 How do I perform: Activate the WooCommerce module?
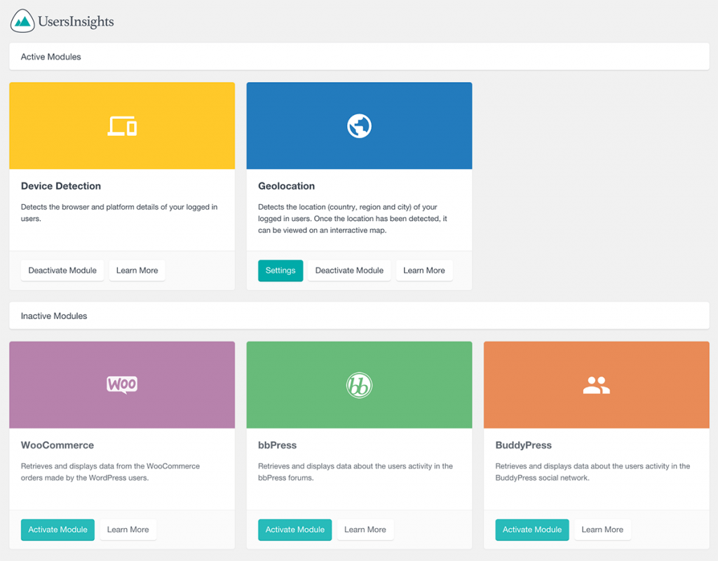(x=57, y=529)
